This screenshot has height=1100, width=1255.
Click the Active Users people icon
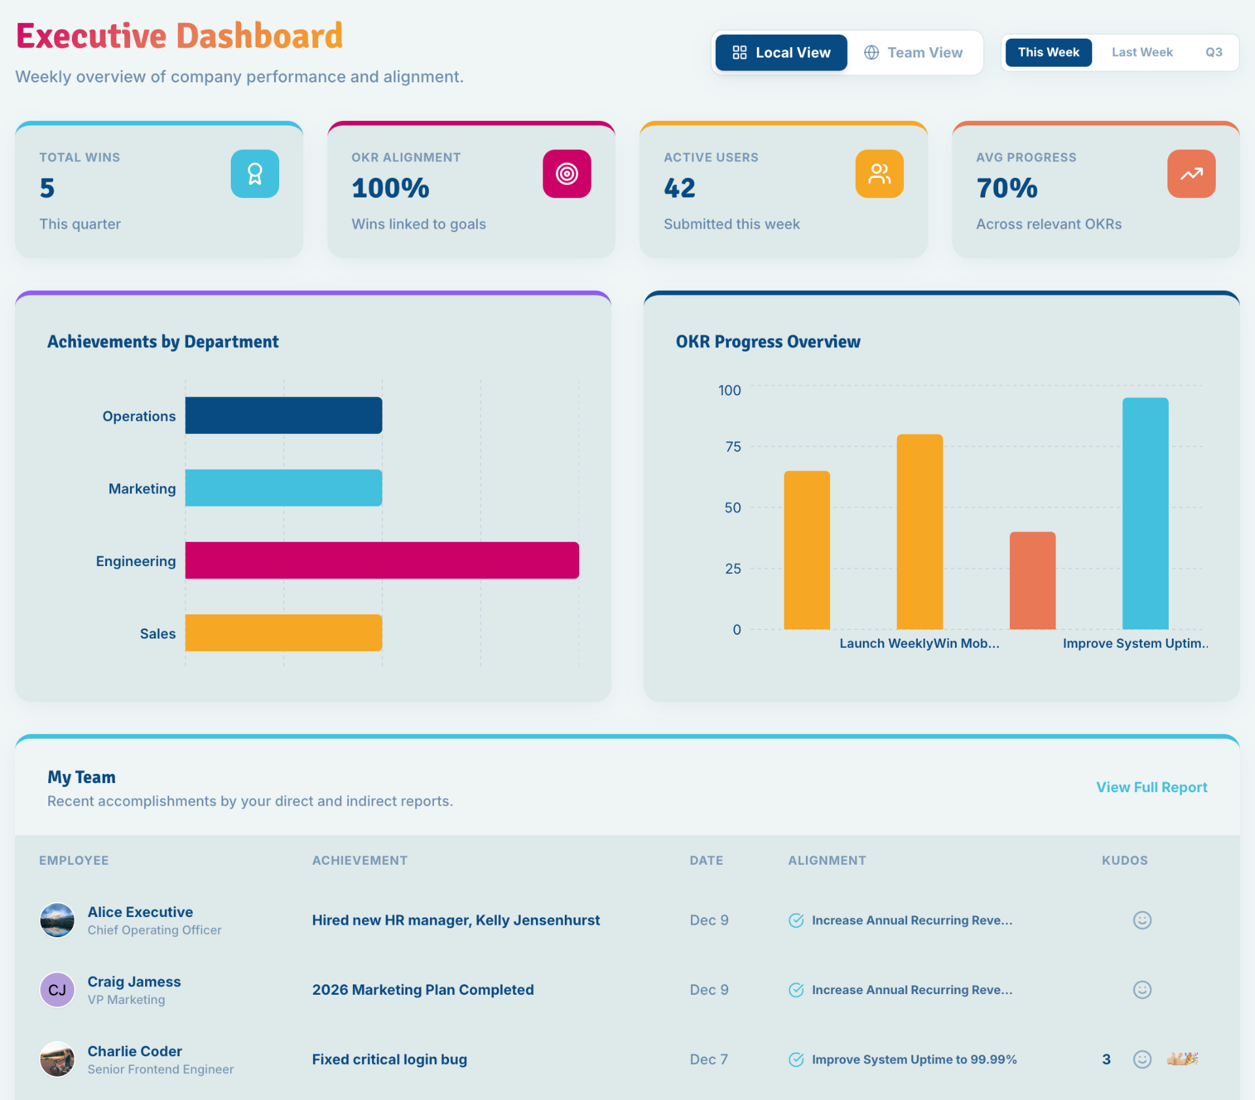coord(879,174)
